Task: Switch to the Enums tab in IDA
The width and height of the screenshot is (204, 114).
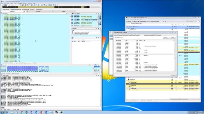Action: 63,11
